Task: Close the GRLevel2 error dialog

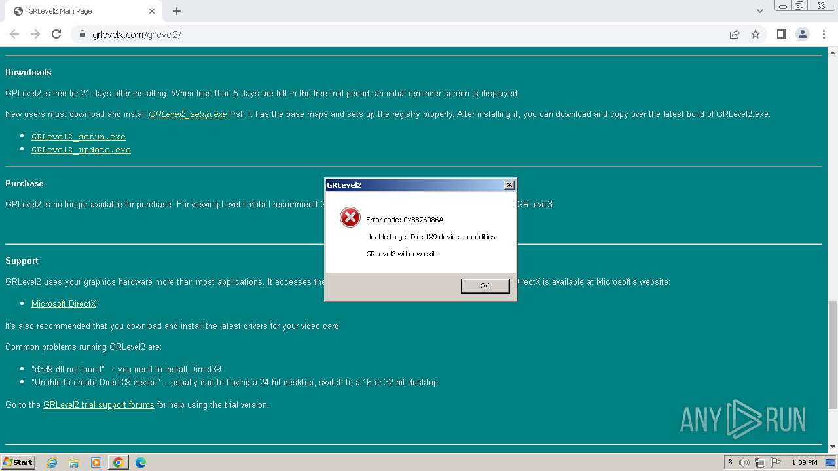Action: point(509,185)
